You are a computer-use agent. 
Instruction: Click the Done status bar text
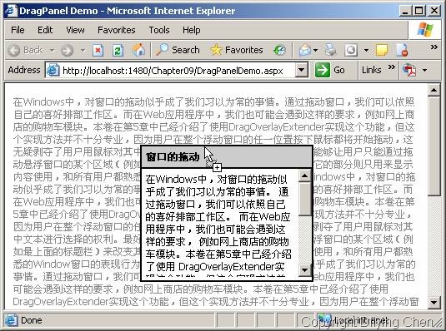tap(32, 320)
